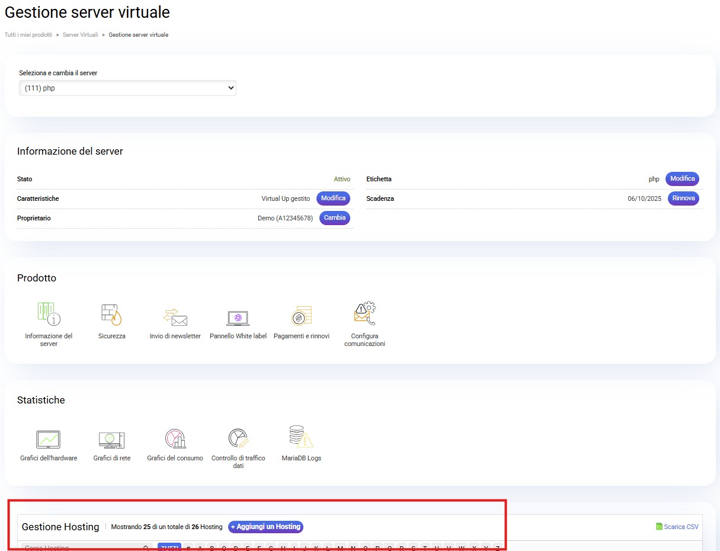Image resolution: width=720 pixels, height=551 pixels.
Task: View Grafici dell'hardware statistics
Action: point(49,440)
